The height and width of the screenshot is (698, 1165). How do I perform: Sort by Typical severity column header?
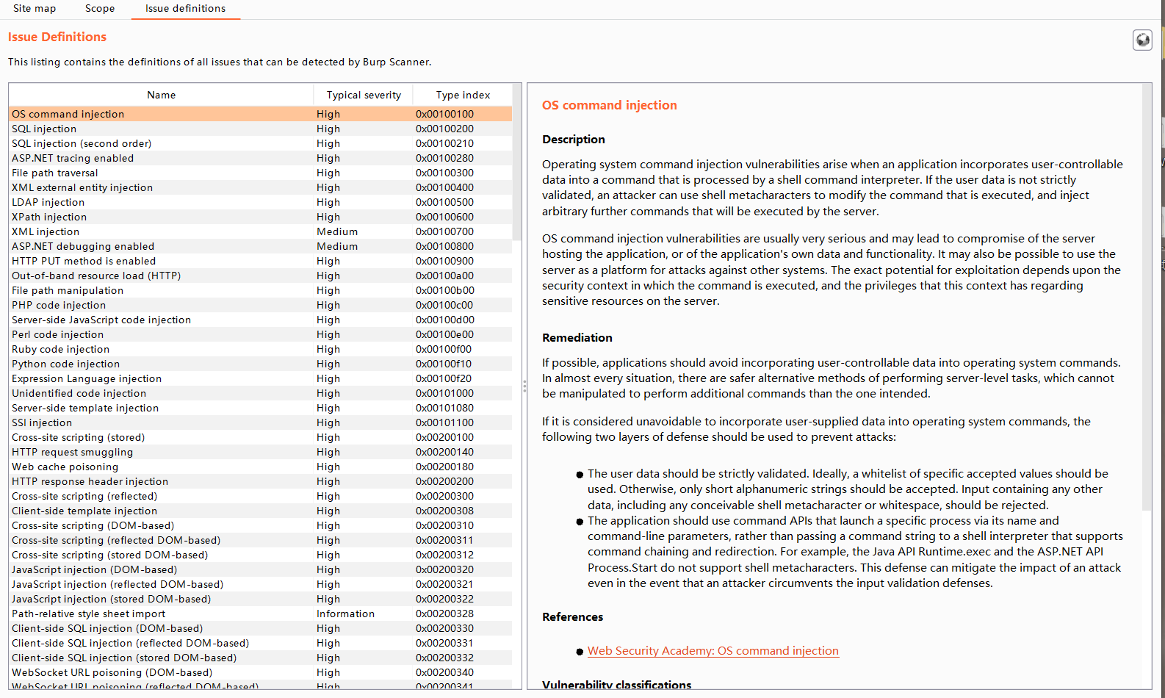pos(364,95)
